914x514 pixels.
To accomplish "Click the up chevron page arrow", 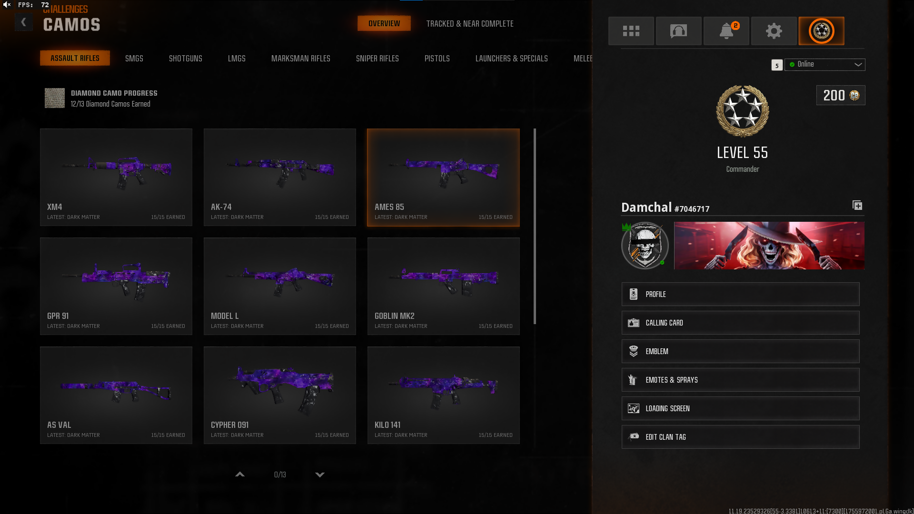I will click(x=240, y=474).
